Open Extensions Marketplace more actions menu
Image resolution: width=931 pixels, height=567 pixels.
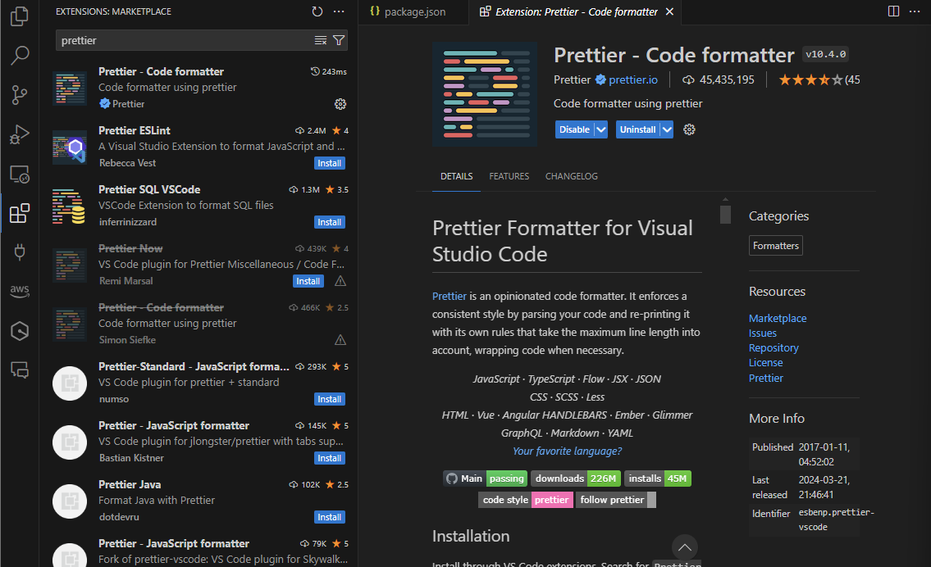pyautogui.click(x=339, y=11)
